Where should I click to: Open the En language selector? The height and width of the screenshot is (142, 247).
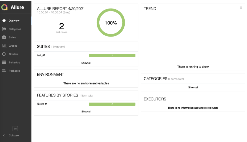tap(15, 129)
